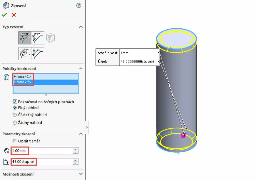Viewport: 256px width, 180px height.
Task: Decrease distance value with down arrow
Action: (75, 152)
